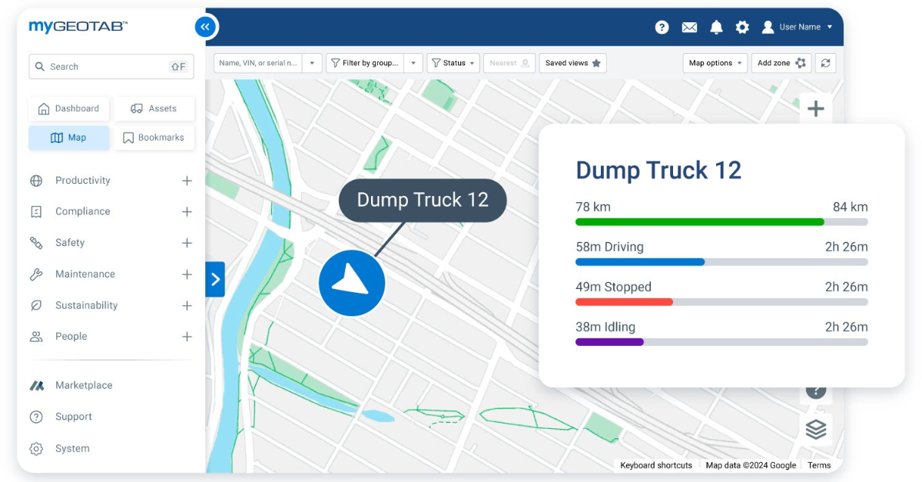This screenshot has height=482, width=922.
Task: Open the Status filter dropdown
Action: coord(453,63)
